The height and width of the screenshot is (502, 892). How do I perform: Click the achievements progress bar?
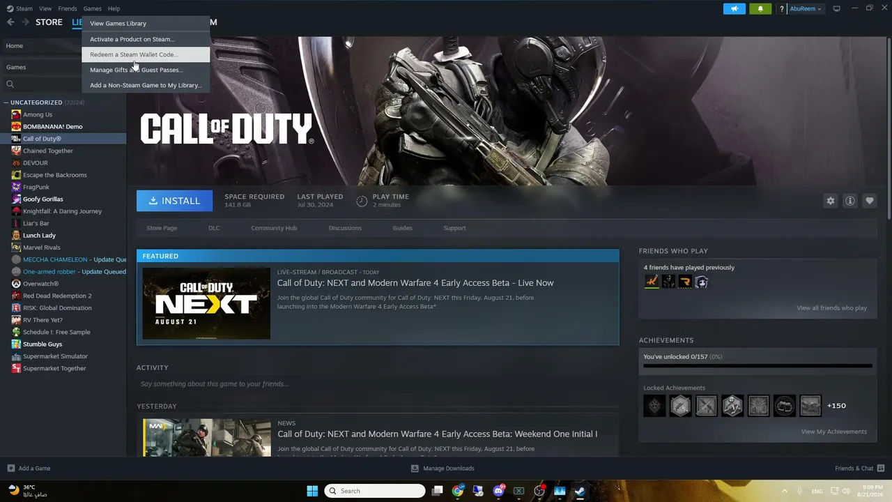(x=758, y=365)
